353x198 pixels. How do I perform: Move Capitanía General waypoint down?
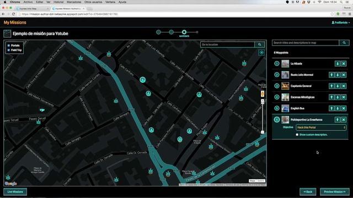coord(338,86)
